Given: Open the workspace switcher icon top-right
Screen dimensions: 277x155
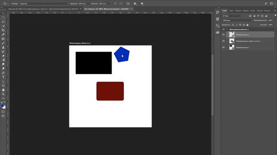Looking at the screenshot, I should (272, 3).
